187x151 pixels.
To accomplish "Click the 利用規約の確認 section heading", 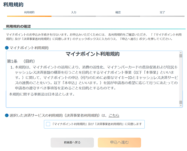I will pyautogui.click(x=18, y=27).
